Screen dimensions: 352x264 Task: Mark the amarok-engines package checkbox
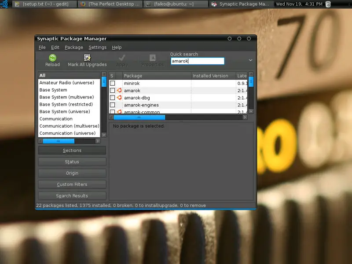click(x=113, y=105)
